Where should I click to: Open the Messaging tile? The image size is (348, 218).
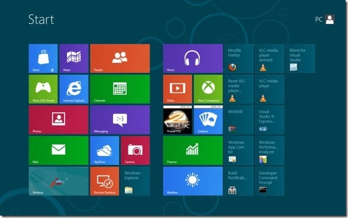point(120,120)
